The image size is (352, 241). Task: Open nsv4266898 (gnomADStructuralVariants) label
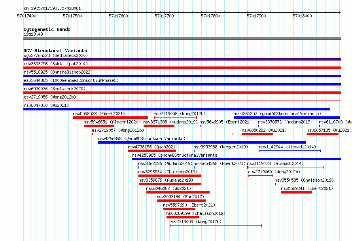click(142, 139)
